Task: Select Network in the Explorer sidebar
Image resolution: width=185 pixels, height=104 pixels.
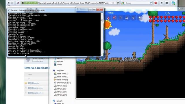Action: (x=59, y=101)
